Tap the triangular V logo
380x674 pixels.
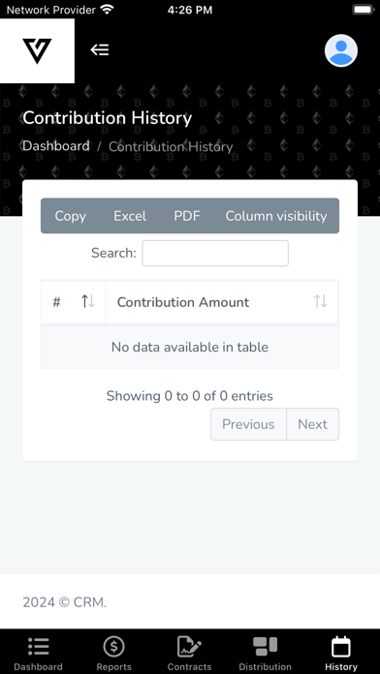(37, 50)
